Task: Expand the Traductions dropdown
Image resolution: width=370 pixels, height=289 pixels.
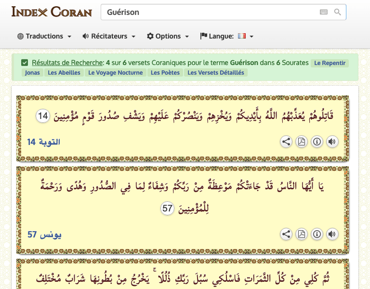Action: [x=44, y=36]
